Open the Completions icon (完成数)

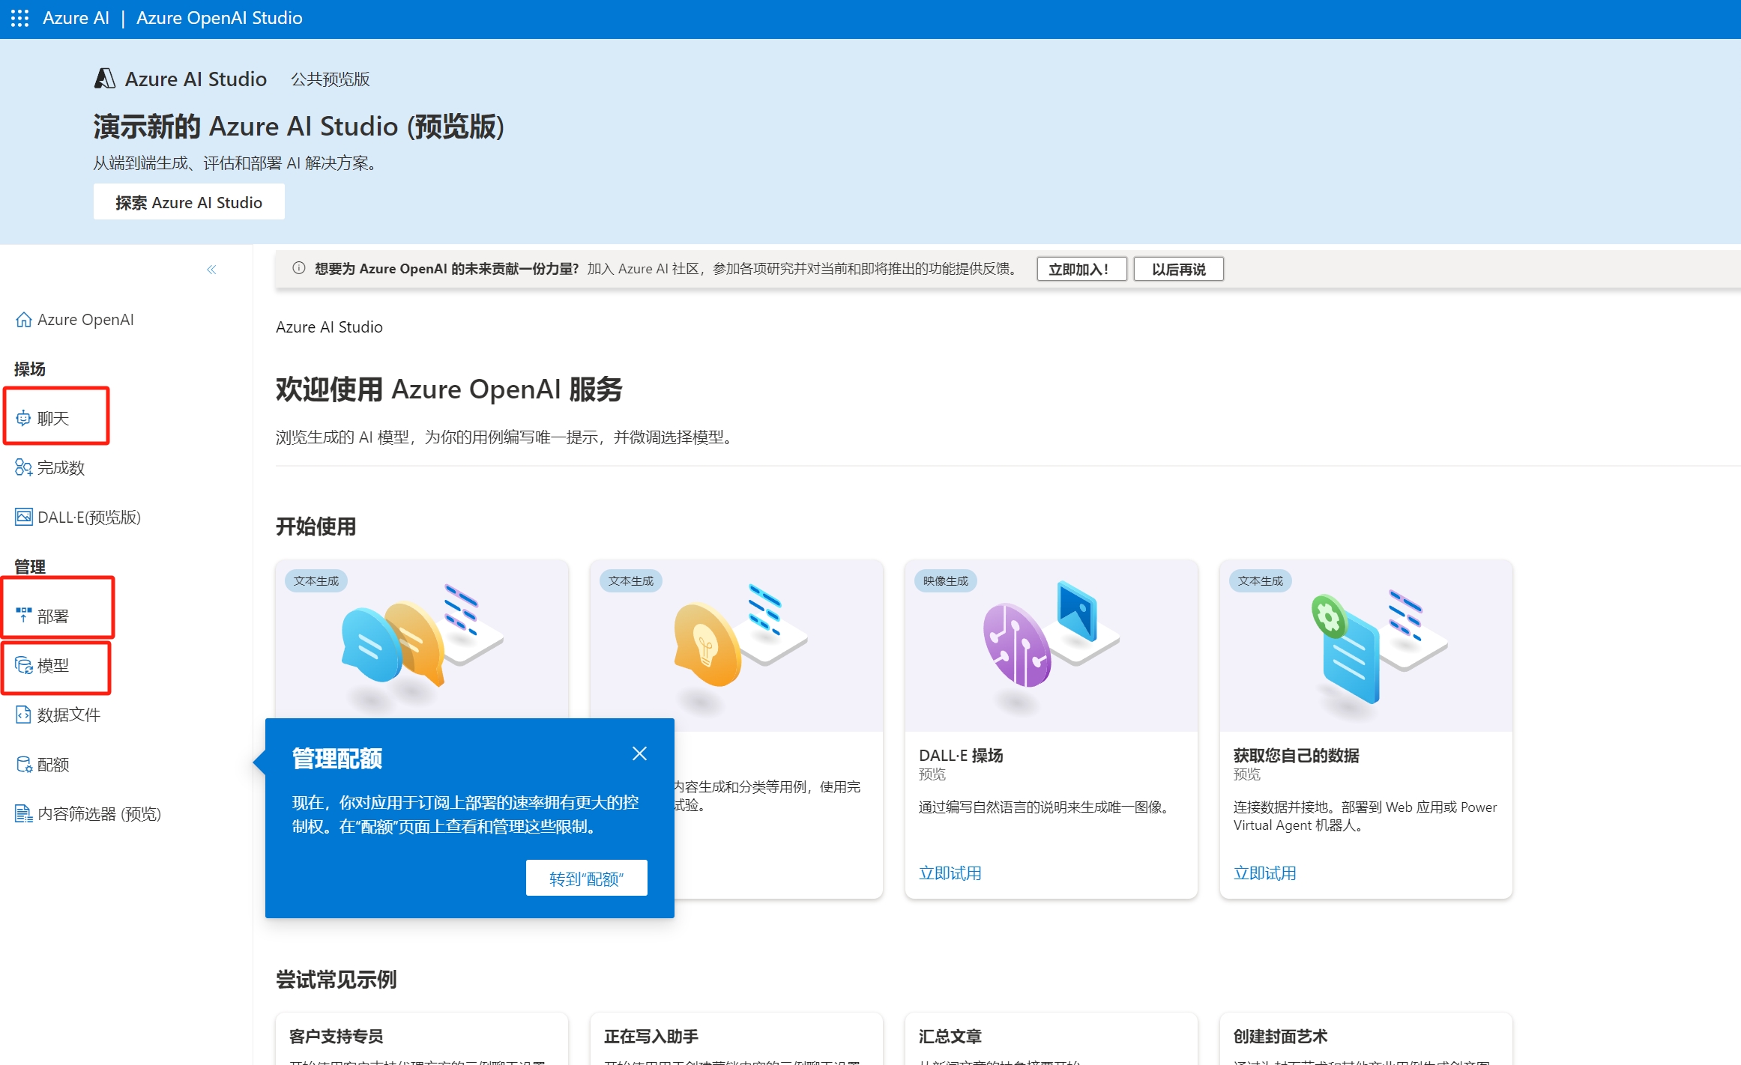24,468
